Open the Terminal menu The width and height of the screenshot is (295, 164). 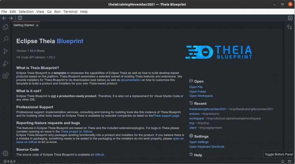click(70, 12)
